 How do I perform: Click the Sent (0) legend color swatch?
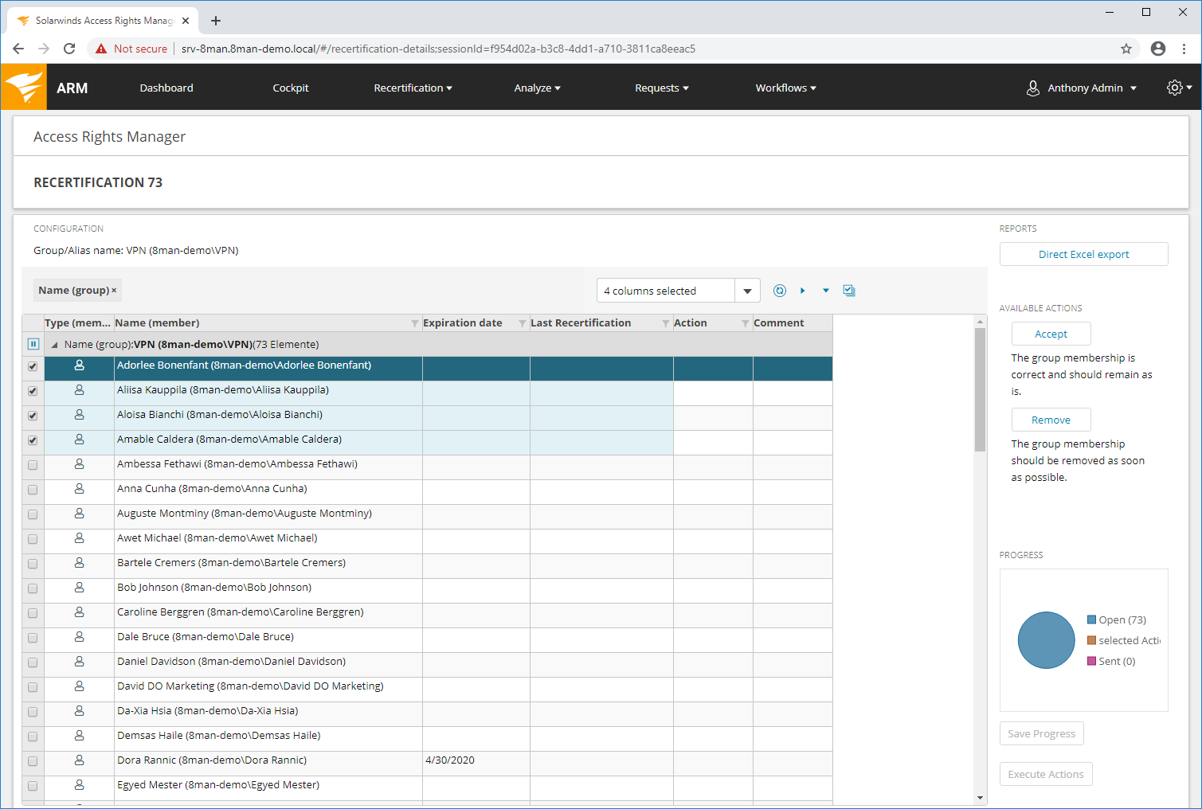pos(1091,661)
